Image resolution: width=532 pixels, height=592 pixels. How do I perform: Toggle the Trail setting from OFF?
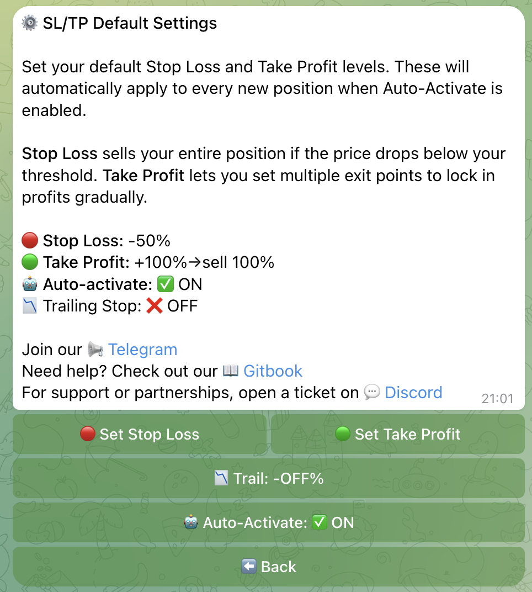click(x=269, y=478)
